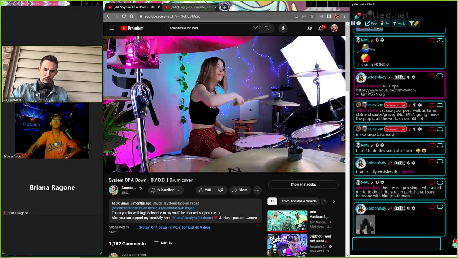Click the Pilled chat message input box
The height and width of the screenshot is (258, 458).
[397, 244]
